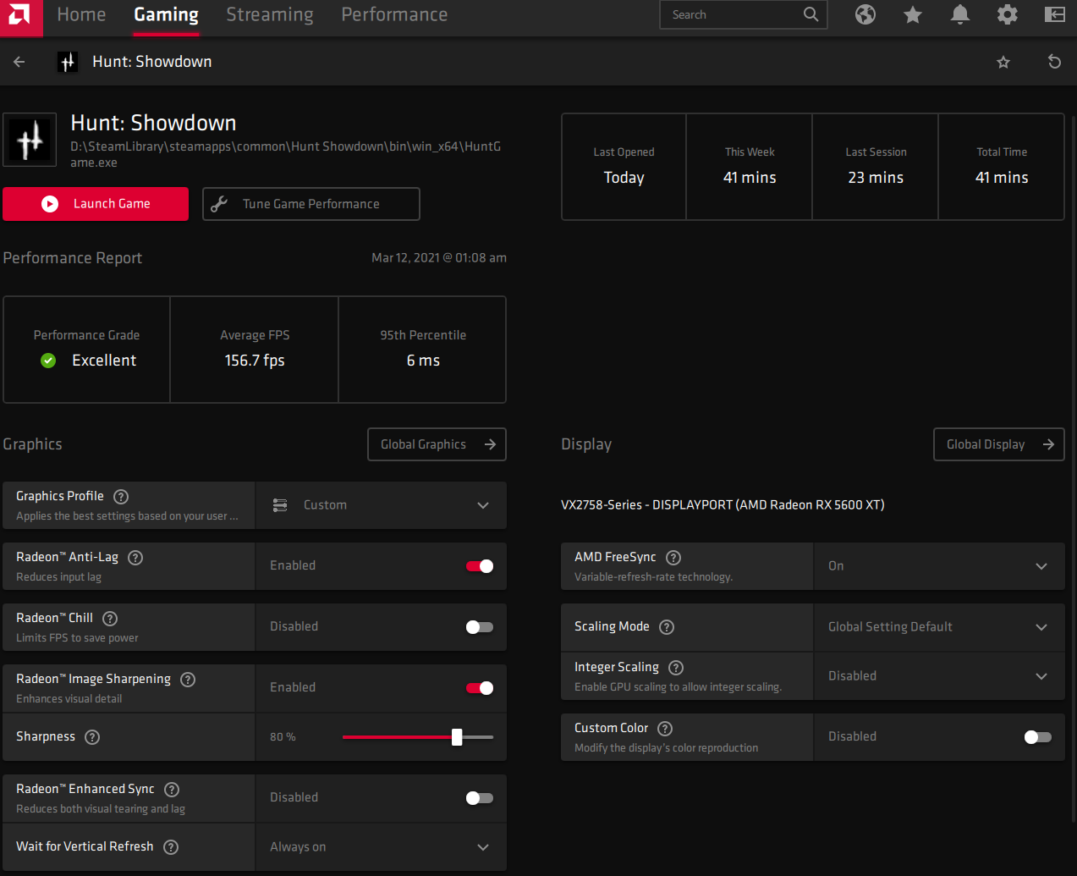Show help for Scaling Mode
Viewport: 1077px width, 876px height.
(667, 627)
